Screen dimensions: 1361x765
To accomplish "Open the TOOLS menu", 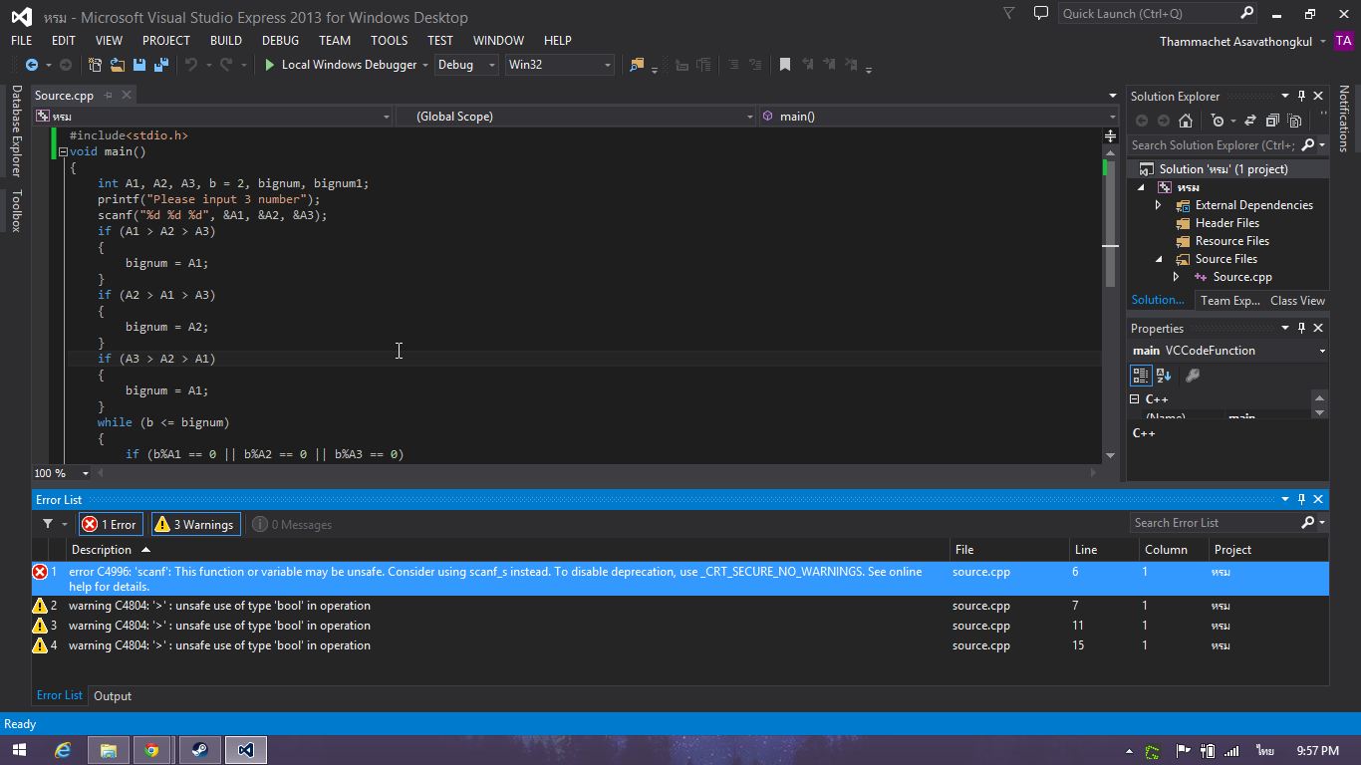I will (x=390, y=41).
